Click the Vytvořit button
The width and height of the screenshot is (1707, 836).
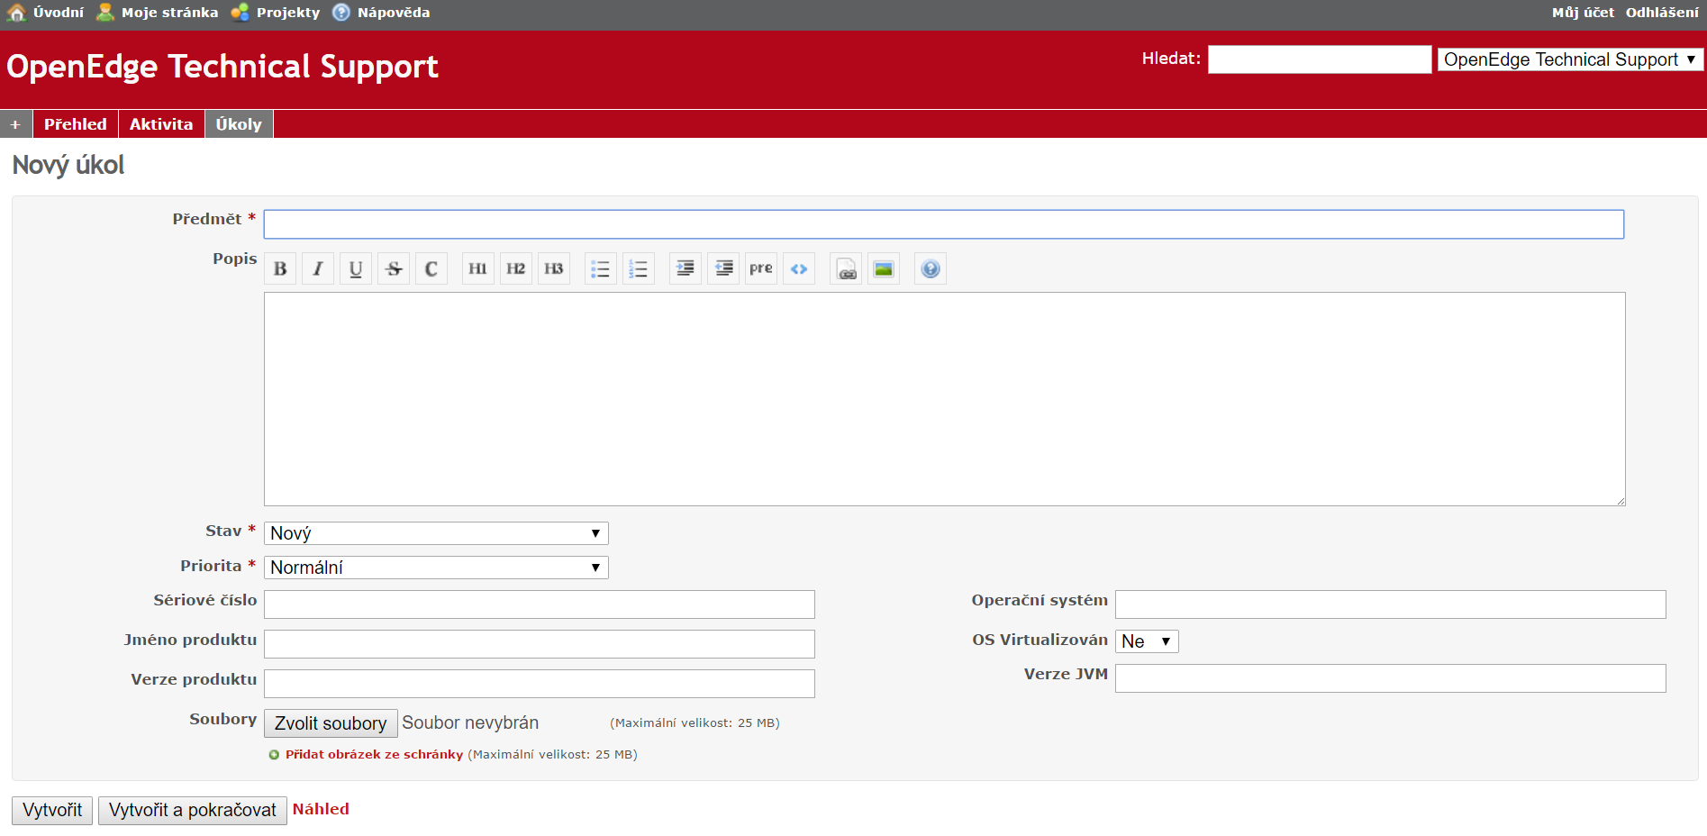click(x=52, y=810)
